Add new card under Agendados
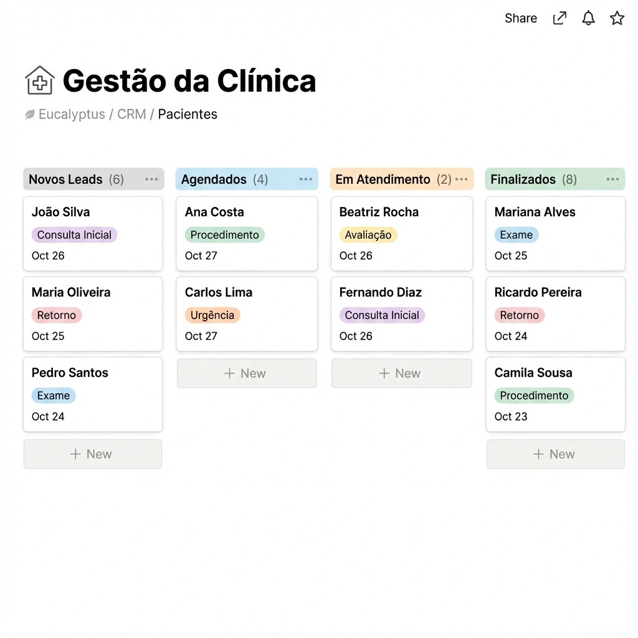The height and width of the screenshot is (638, 638). (247, 373)
